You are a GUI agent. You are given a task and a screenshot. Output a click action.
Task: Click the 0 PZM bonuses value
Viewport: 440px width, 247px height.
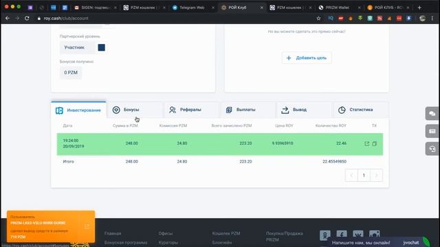click(71, 73)
